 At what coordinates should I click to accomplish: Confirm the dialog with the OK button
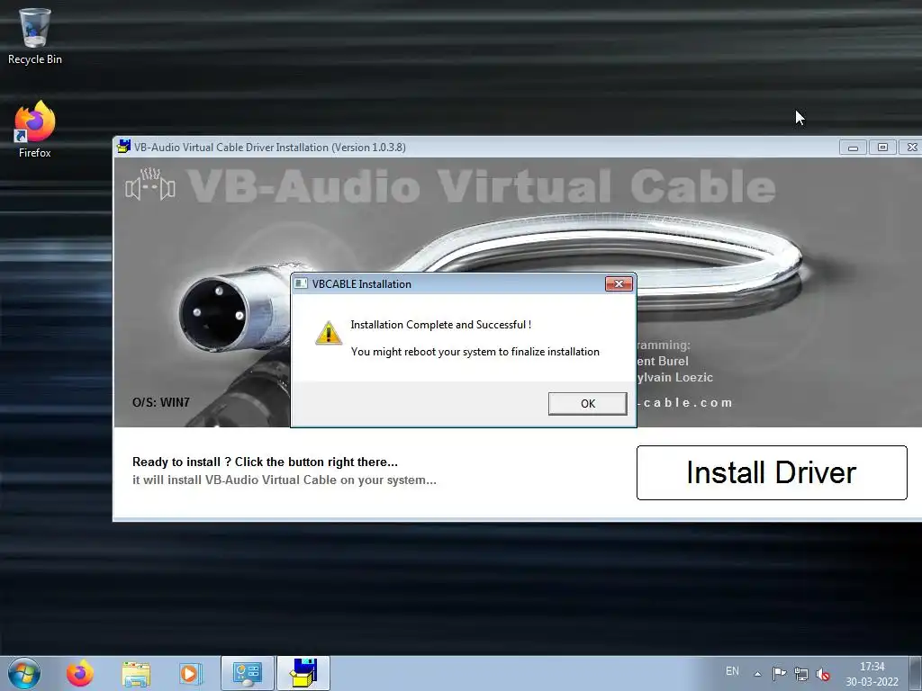coord(587,404)
